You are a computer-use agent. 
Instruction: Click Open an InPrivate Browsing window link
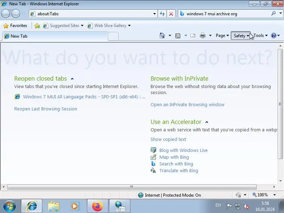click(187, 105)
